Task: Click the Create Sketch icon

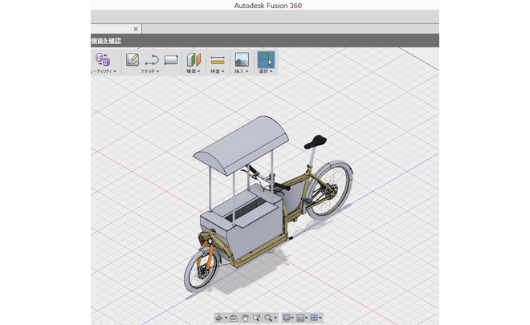Action: [x=132, y=59]
